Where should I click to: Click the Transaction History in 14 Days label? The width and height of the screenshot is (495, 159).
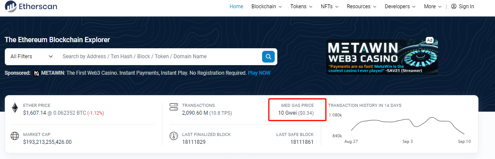pyautogui.click(x=365, y=106)
